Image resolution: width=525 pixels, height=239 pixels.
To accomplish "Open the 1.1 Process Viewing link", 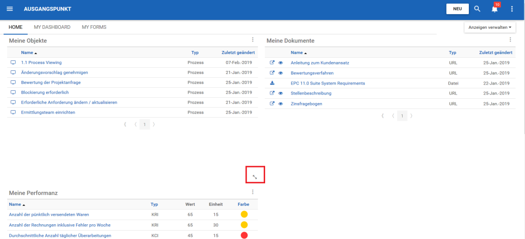I will click(x=41, y=63).
